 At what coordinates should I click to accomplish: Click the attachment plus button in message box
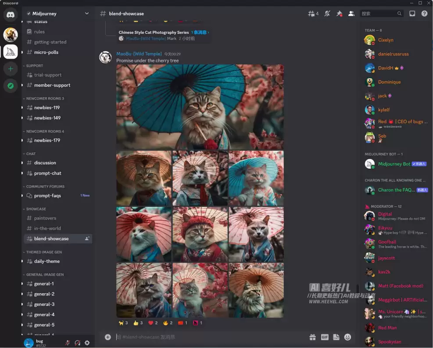click(107, 337)
